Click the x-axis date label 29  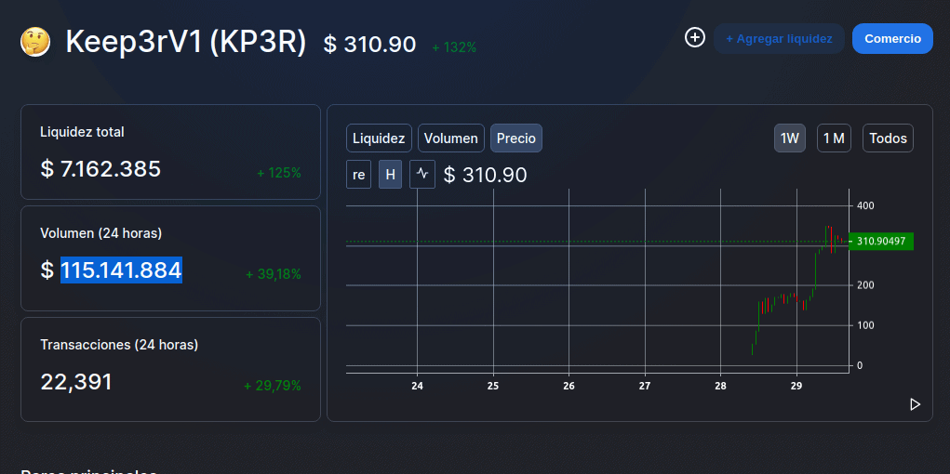(x=796, y=387)
